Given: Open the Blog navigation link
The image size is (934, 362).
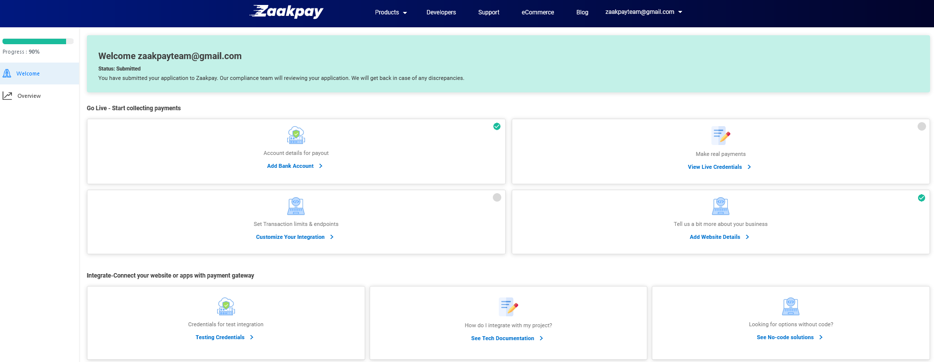Looking at the screenshot, I should [x=582, y=12].
